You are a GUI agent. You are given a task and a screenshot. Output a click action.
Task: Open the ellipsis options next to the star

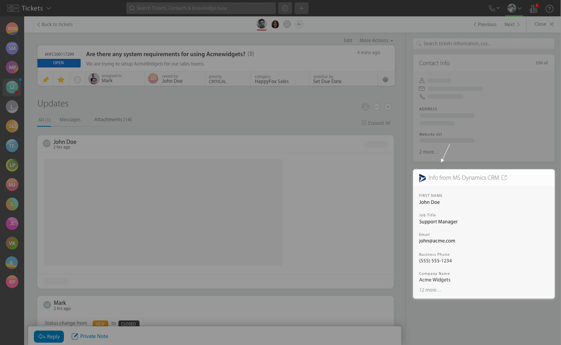pyautogui.click(x=77, y=80)
